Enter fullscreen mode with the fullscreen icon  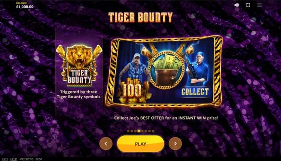tap(248, 5)
